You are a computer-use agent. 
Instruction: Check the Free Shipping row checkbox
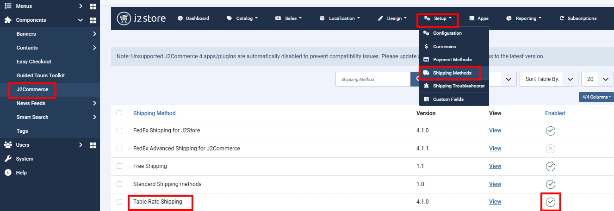tap(119, 166)
